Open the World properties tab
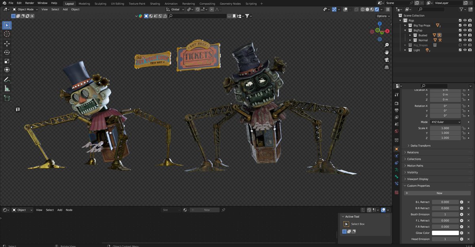The image size is (475, 247). coord(397,131)
